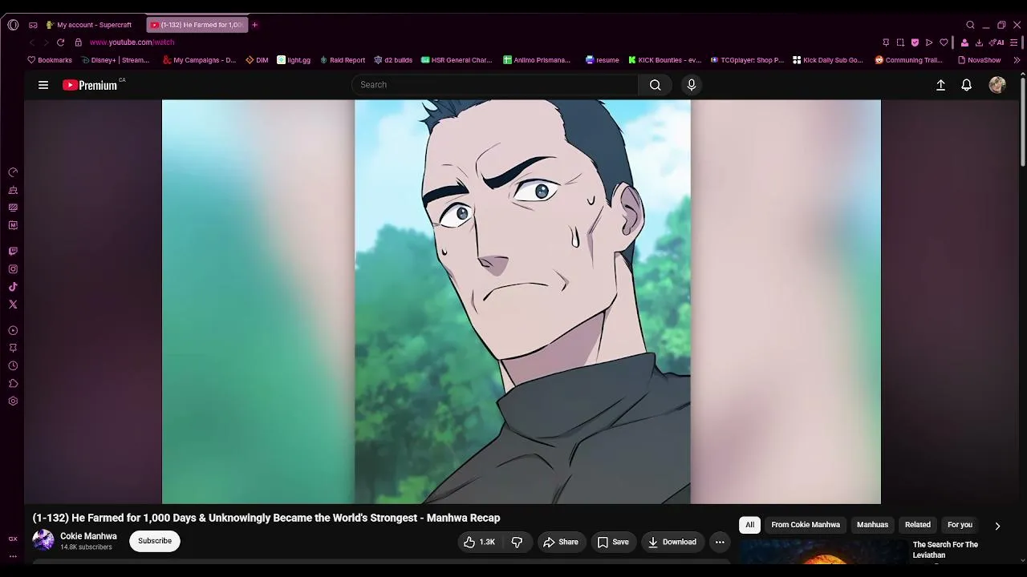Open the YouTube guide hamburger menu
The width and height of the screenshot is (1027, 577).
(43, 85)
